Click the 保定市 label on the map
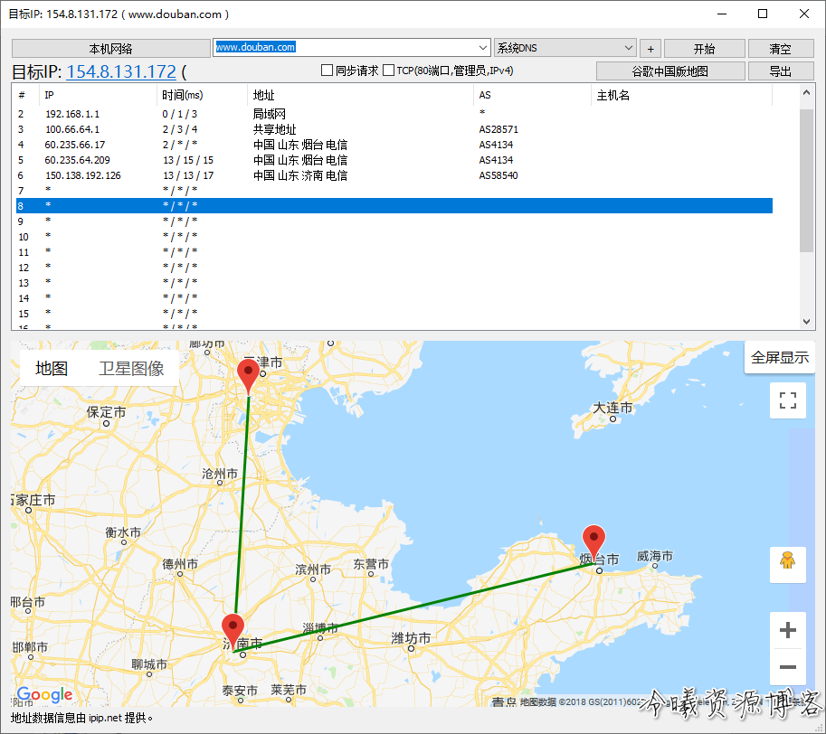Viewport: 826px width, 734px height. 107,412
